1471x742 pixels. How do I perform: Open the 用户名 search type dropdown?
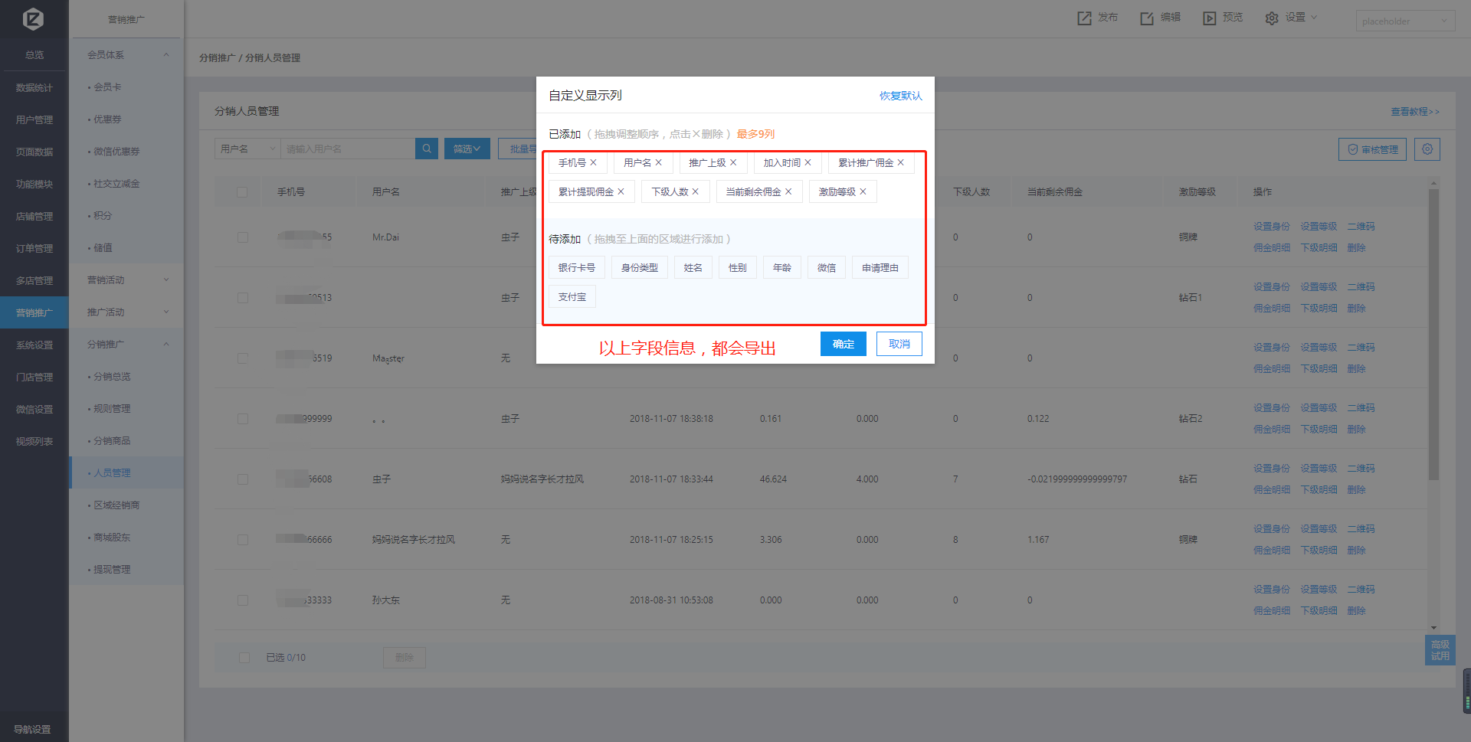point(247,149)
